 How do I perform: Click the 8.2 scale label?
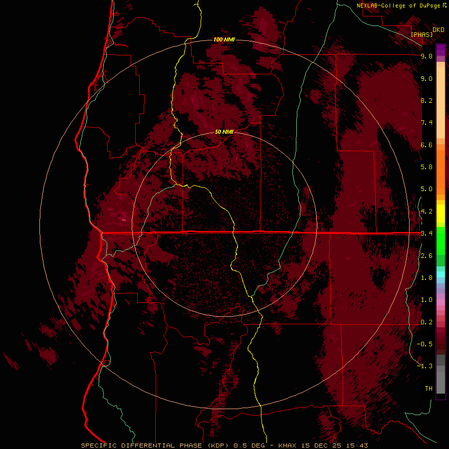click(x=427, y=100)
